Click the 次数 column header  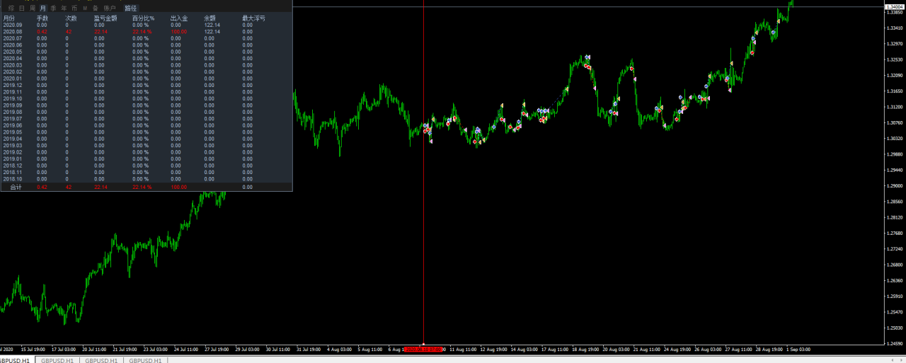point(71,18)
